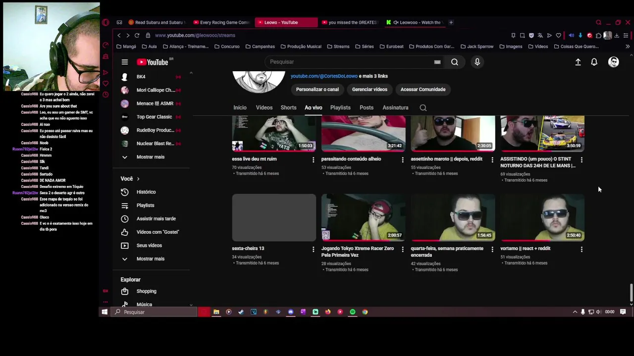Open the Create upload icon
This screenshot has height=356, width=634.
[578, 62]
